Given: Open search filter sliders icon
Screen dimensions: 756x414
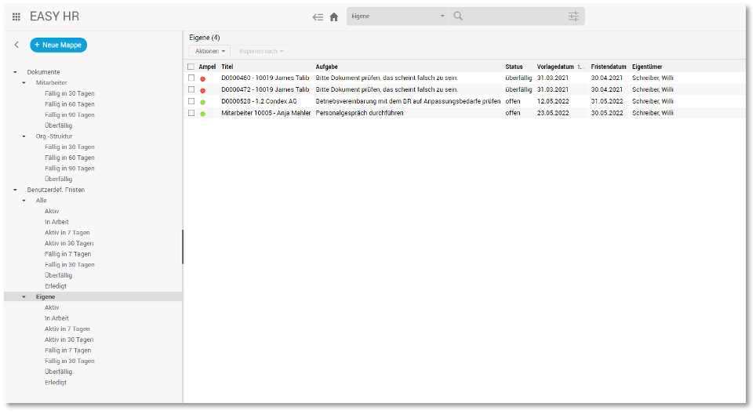Looking at the screenshot, I should (x=573, y=16).
